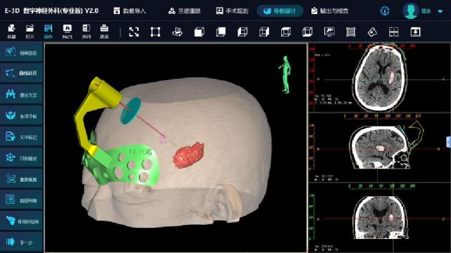Switch to the 手术规划 tab
The width and height of the screenshot is (451, 253).
pyautogui.click(x=232, y=11)
